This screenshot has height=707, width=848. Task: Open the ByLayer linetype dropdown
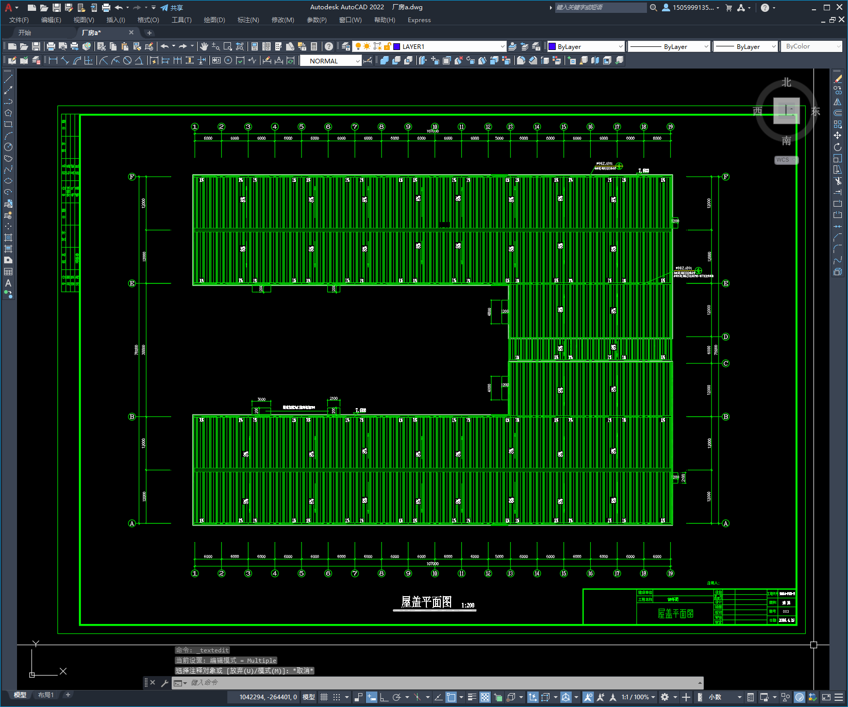click(706, 46)
